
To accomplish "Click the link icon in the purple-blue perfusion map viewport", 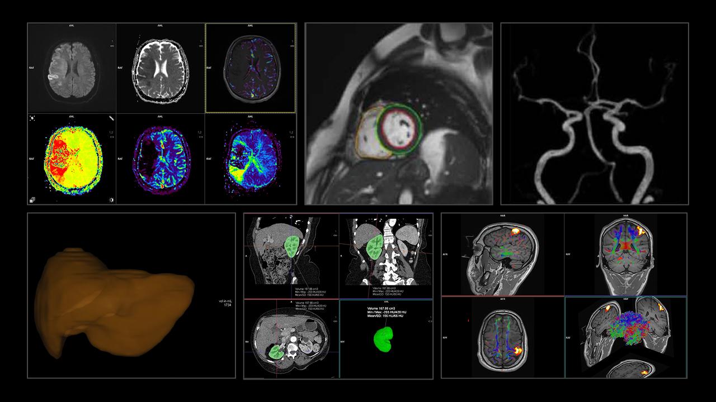I will pyautogui.click(x=200, y=137).
